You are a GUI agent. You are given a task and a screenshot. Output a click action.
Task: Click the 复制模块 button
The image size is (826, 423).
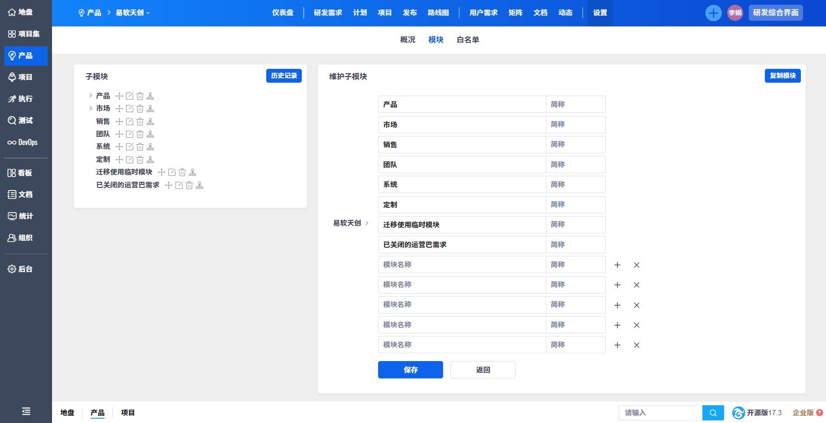pos(782,76)
